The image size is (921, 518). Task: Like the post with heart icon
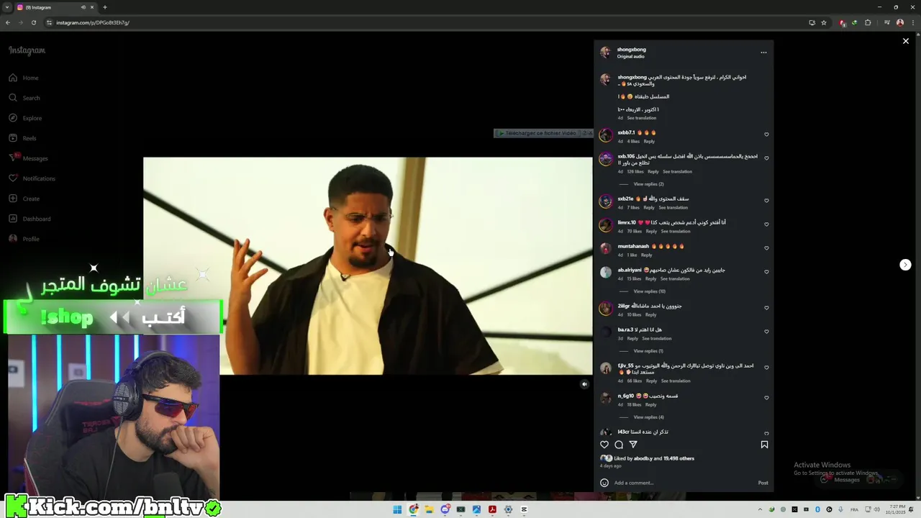[604, 445]
